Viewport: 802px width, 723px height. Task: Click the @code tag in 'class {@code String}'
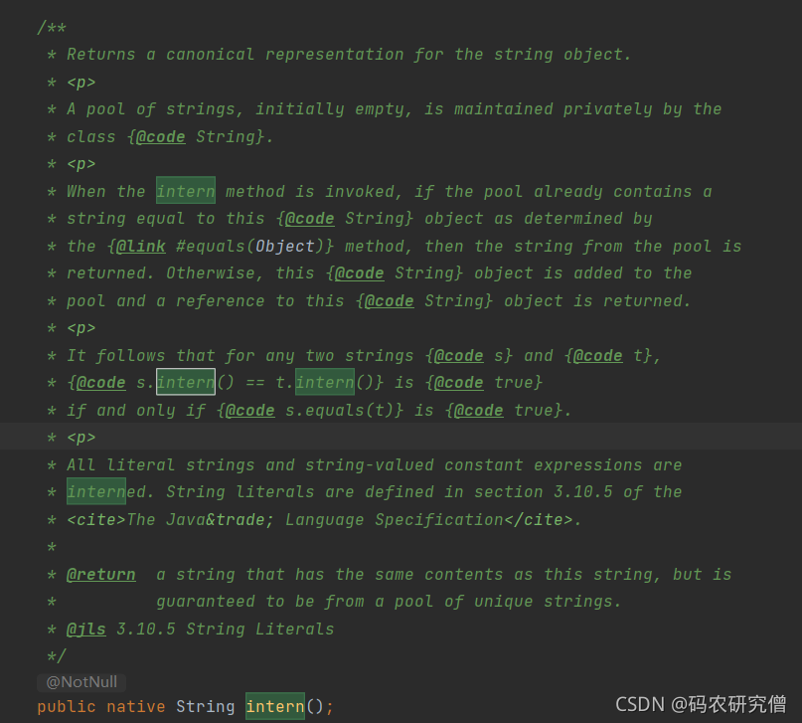click(161, 136)
